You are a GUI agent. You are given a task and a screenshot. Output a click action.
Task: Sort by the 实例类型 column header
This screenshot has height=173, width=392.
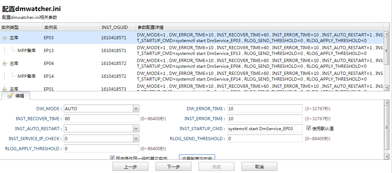pos(21,27)
